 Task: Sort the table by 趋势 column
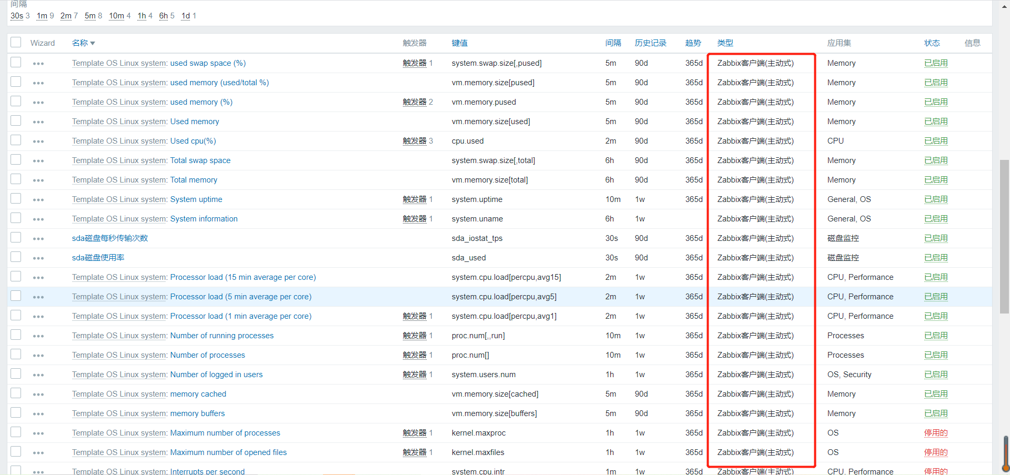(693, 43)
